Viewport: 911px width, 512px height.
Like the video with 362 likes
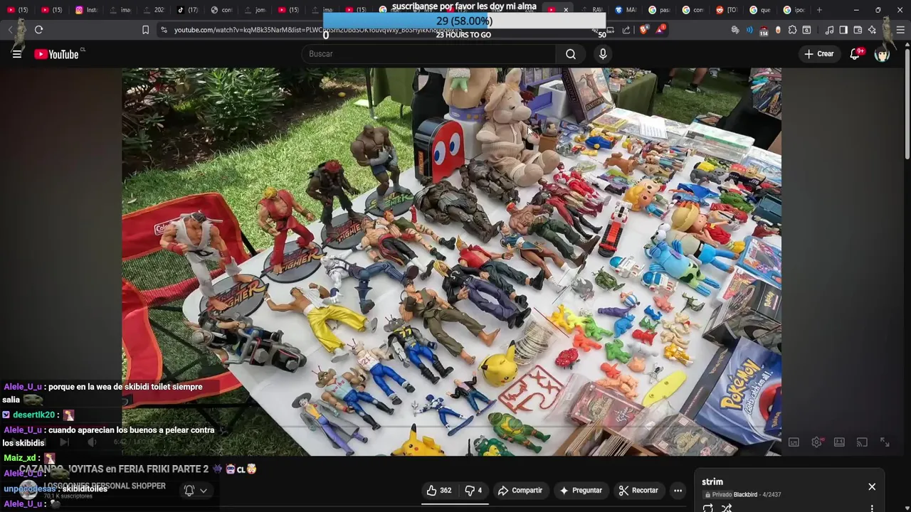[438, 491]
